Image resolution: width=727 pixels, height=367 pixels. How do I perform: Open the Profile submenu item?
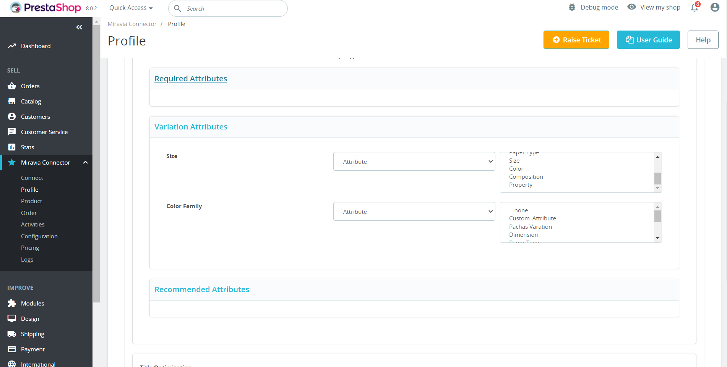click(x=30, y=190)
